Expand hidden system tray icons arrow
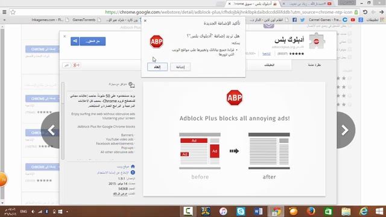The width and height of the screenshot is (386, 217). [x=67, y=212]
